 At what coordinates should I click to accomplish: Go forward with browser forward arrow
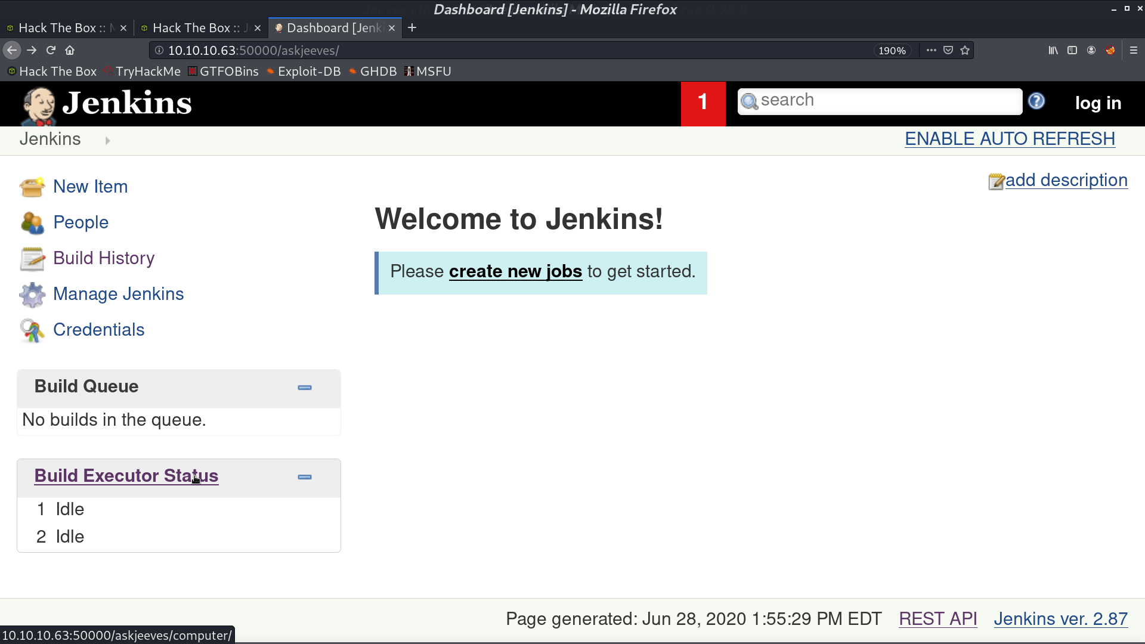(32, 51)
